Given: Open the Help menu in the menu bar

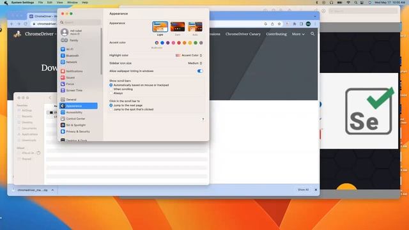Looking at the screenshot, I should (85, 3).
